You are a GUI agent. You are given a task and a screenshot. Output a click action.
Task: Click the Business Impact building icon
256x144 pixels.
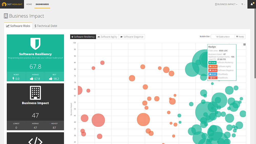click(x=35, y=93)
